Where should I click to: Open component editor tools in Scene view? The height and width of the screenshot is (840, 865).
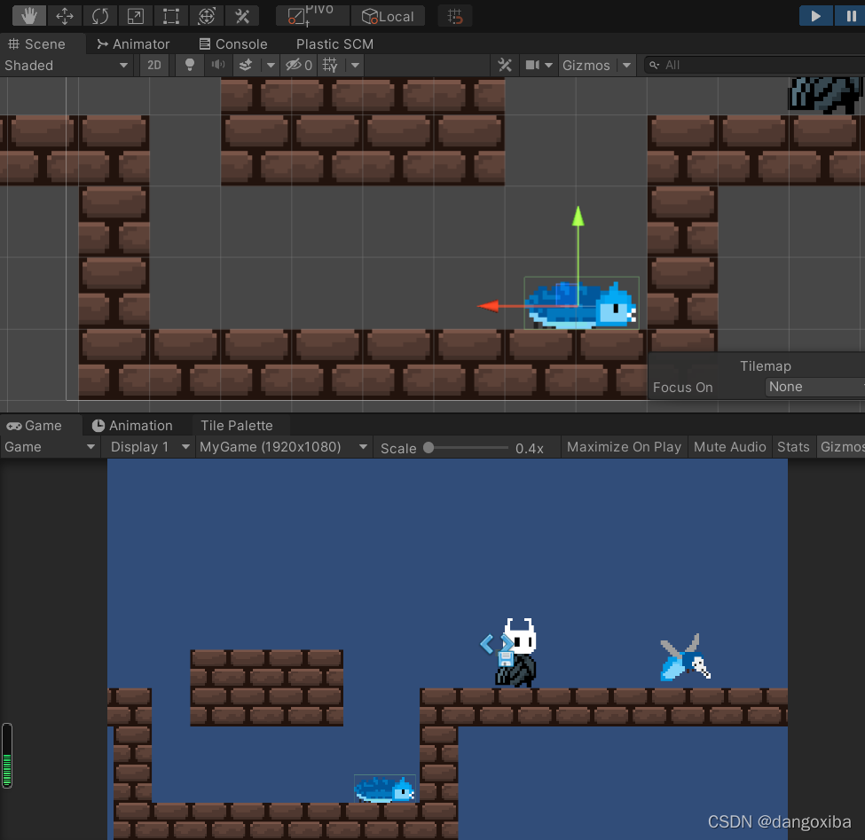(x=504, y=65)
